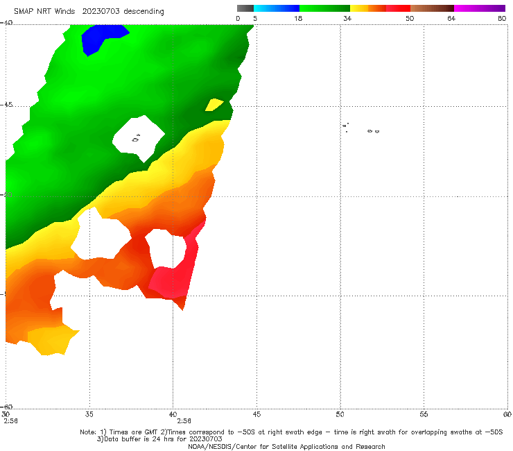This screenshot has height=451, width=513.
Task: Click the longitude axis label "35"
Action: click(89, 414)
